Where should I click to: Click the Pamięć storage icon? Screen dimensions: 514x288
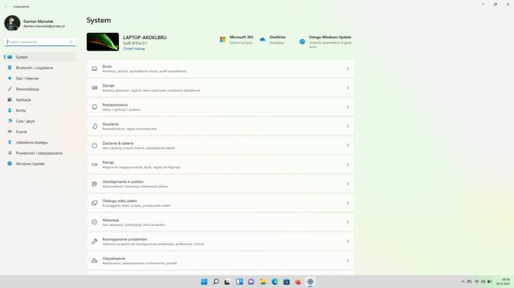pyautogui.click(x=94, y=165)
